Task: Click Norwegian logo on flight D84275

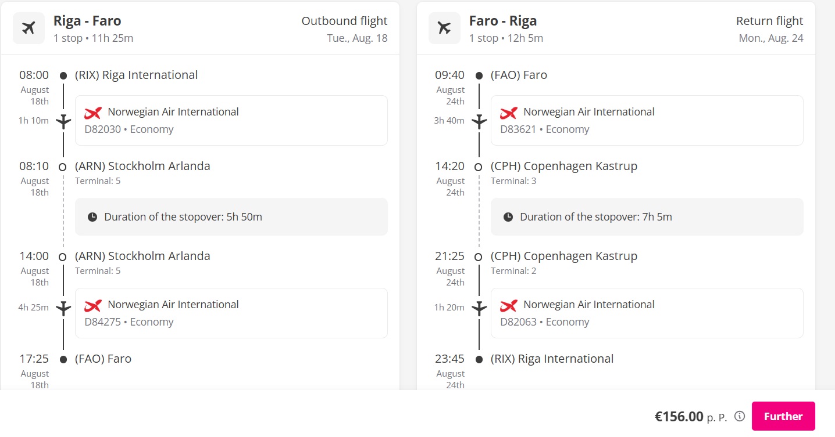Action: (93, 305)
